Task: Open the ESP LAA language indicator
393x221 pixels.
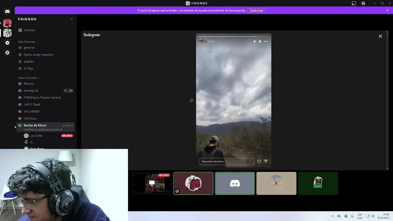Action: [x=360, y=216]
